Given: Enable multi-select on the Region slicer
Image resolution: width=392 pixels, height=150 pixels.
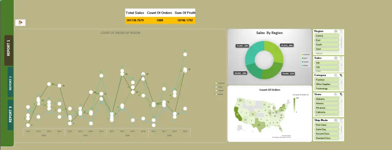Looking at the screenshot, I should click(x=336, y=31).
